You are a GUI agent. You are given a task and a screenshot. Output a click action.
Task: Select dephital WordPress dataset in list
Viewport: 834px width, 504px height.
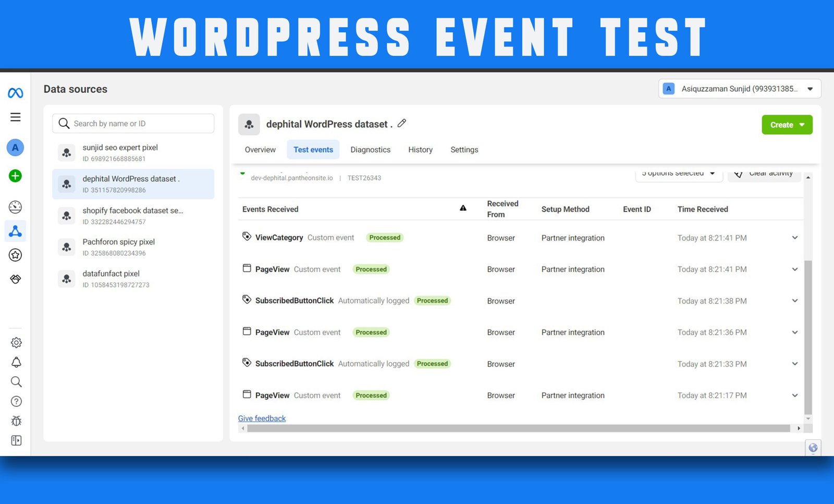pos(133,184)
